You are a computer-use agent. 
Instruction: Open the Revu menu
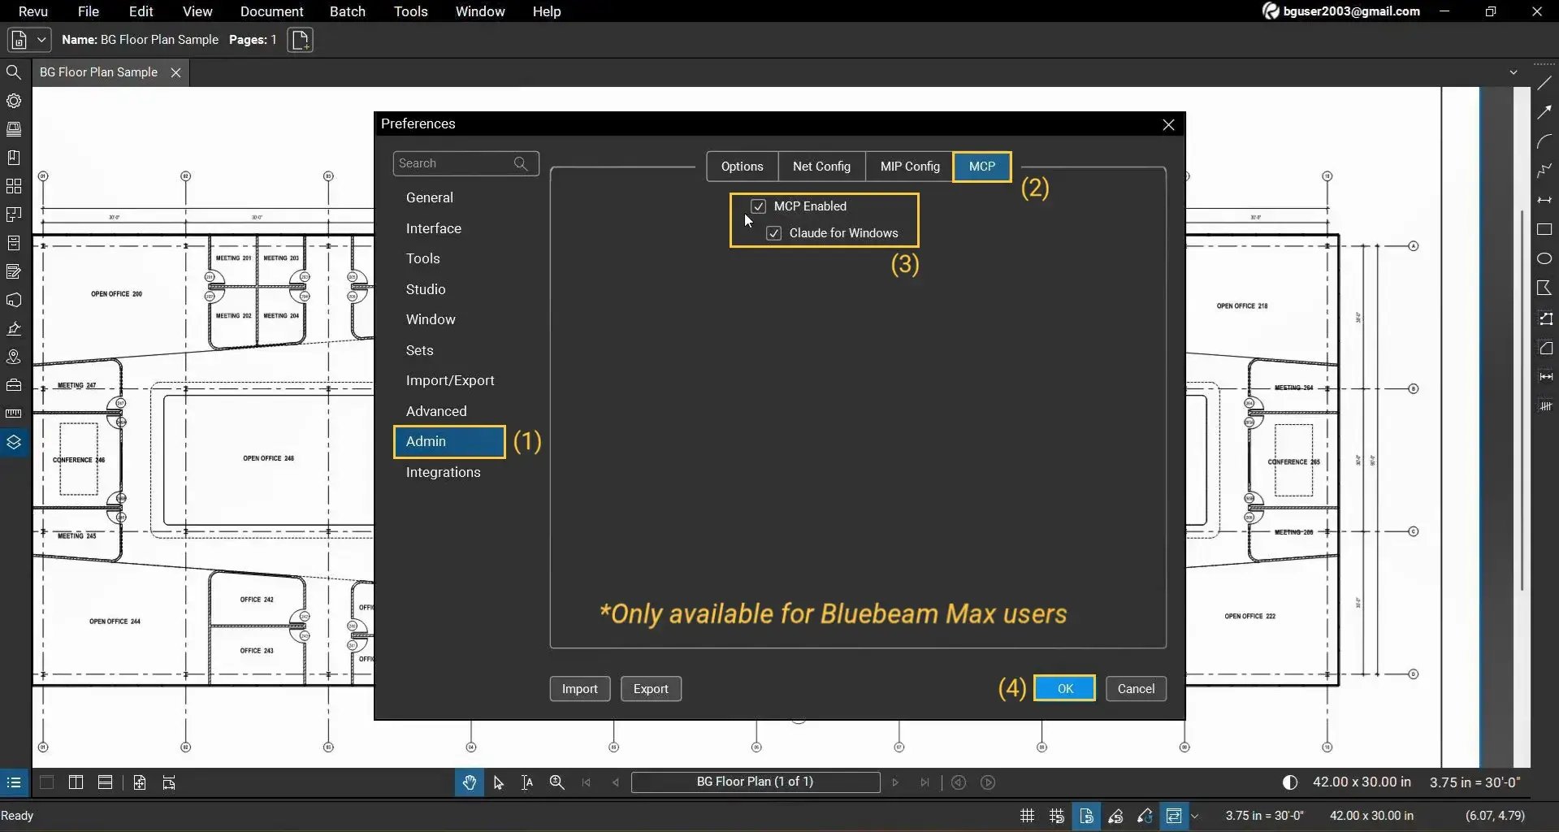tap(33, 11)
